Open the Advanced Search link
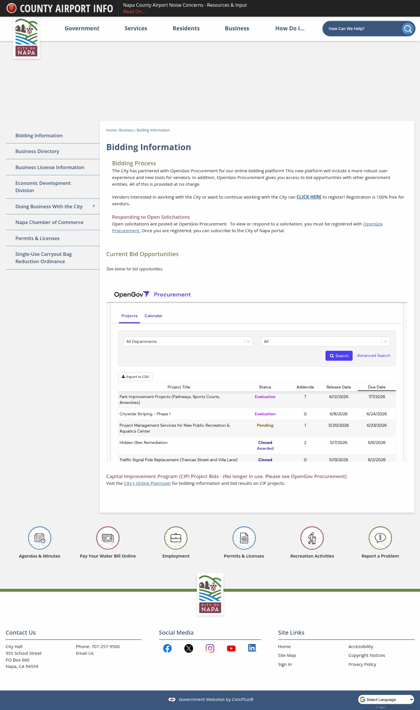Viewport: 420px width, 710px height. [374, 355]
